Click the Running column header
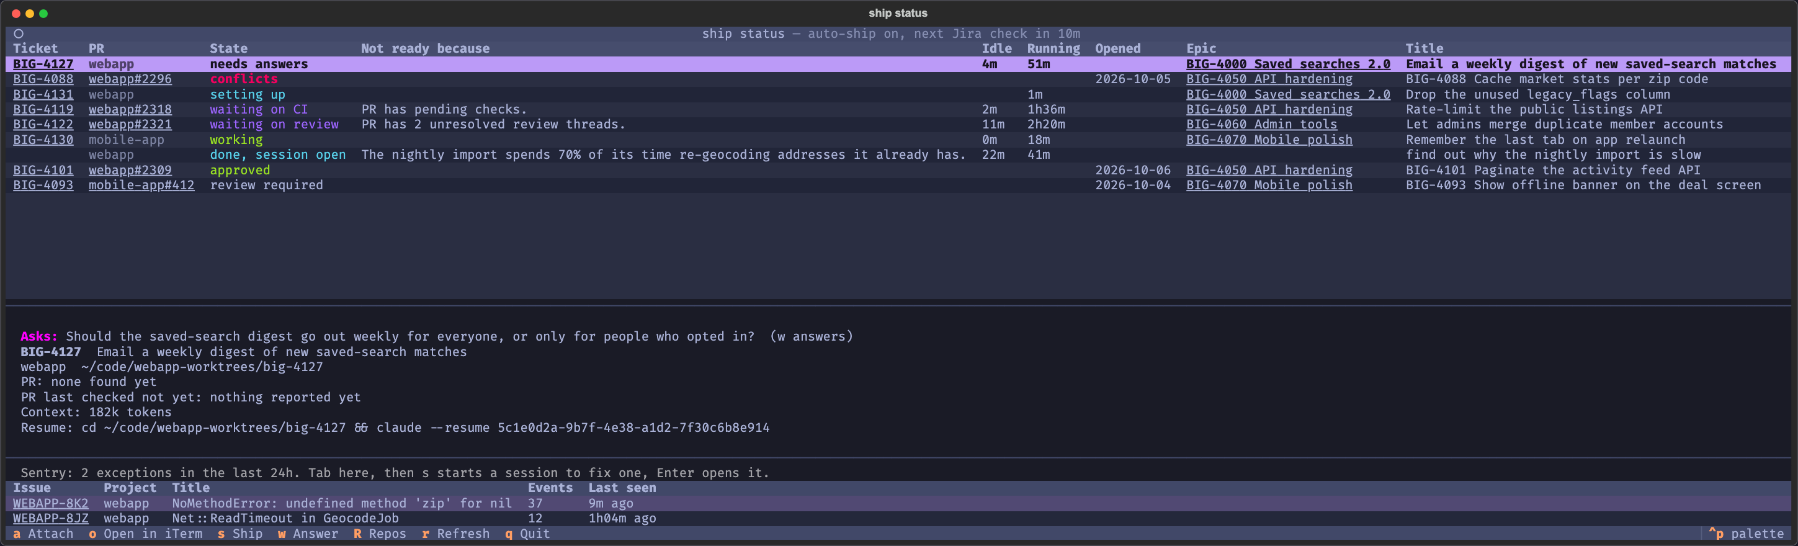This screenshot has height=546, width=1798. tap(1053, 49)
